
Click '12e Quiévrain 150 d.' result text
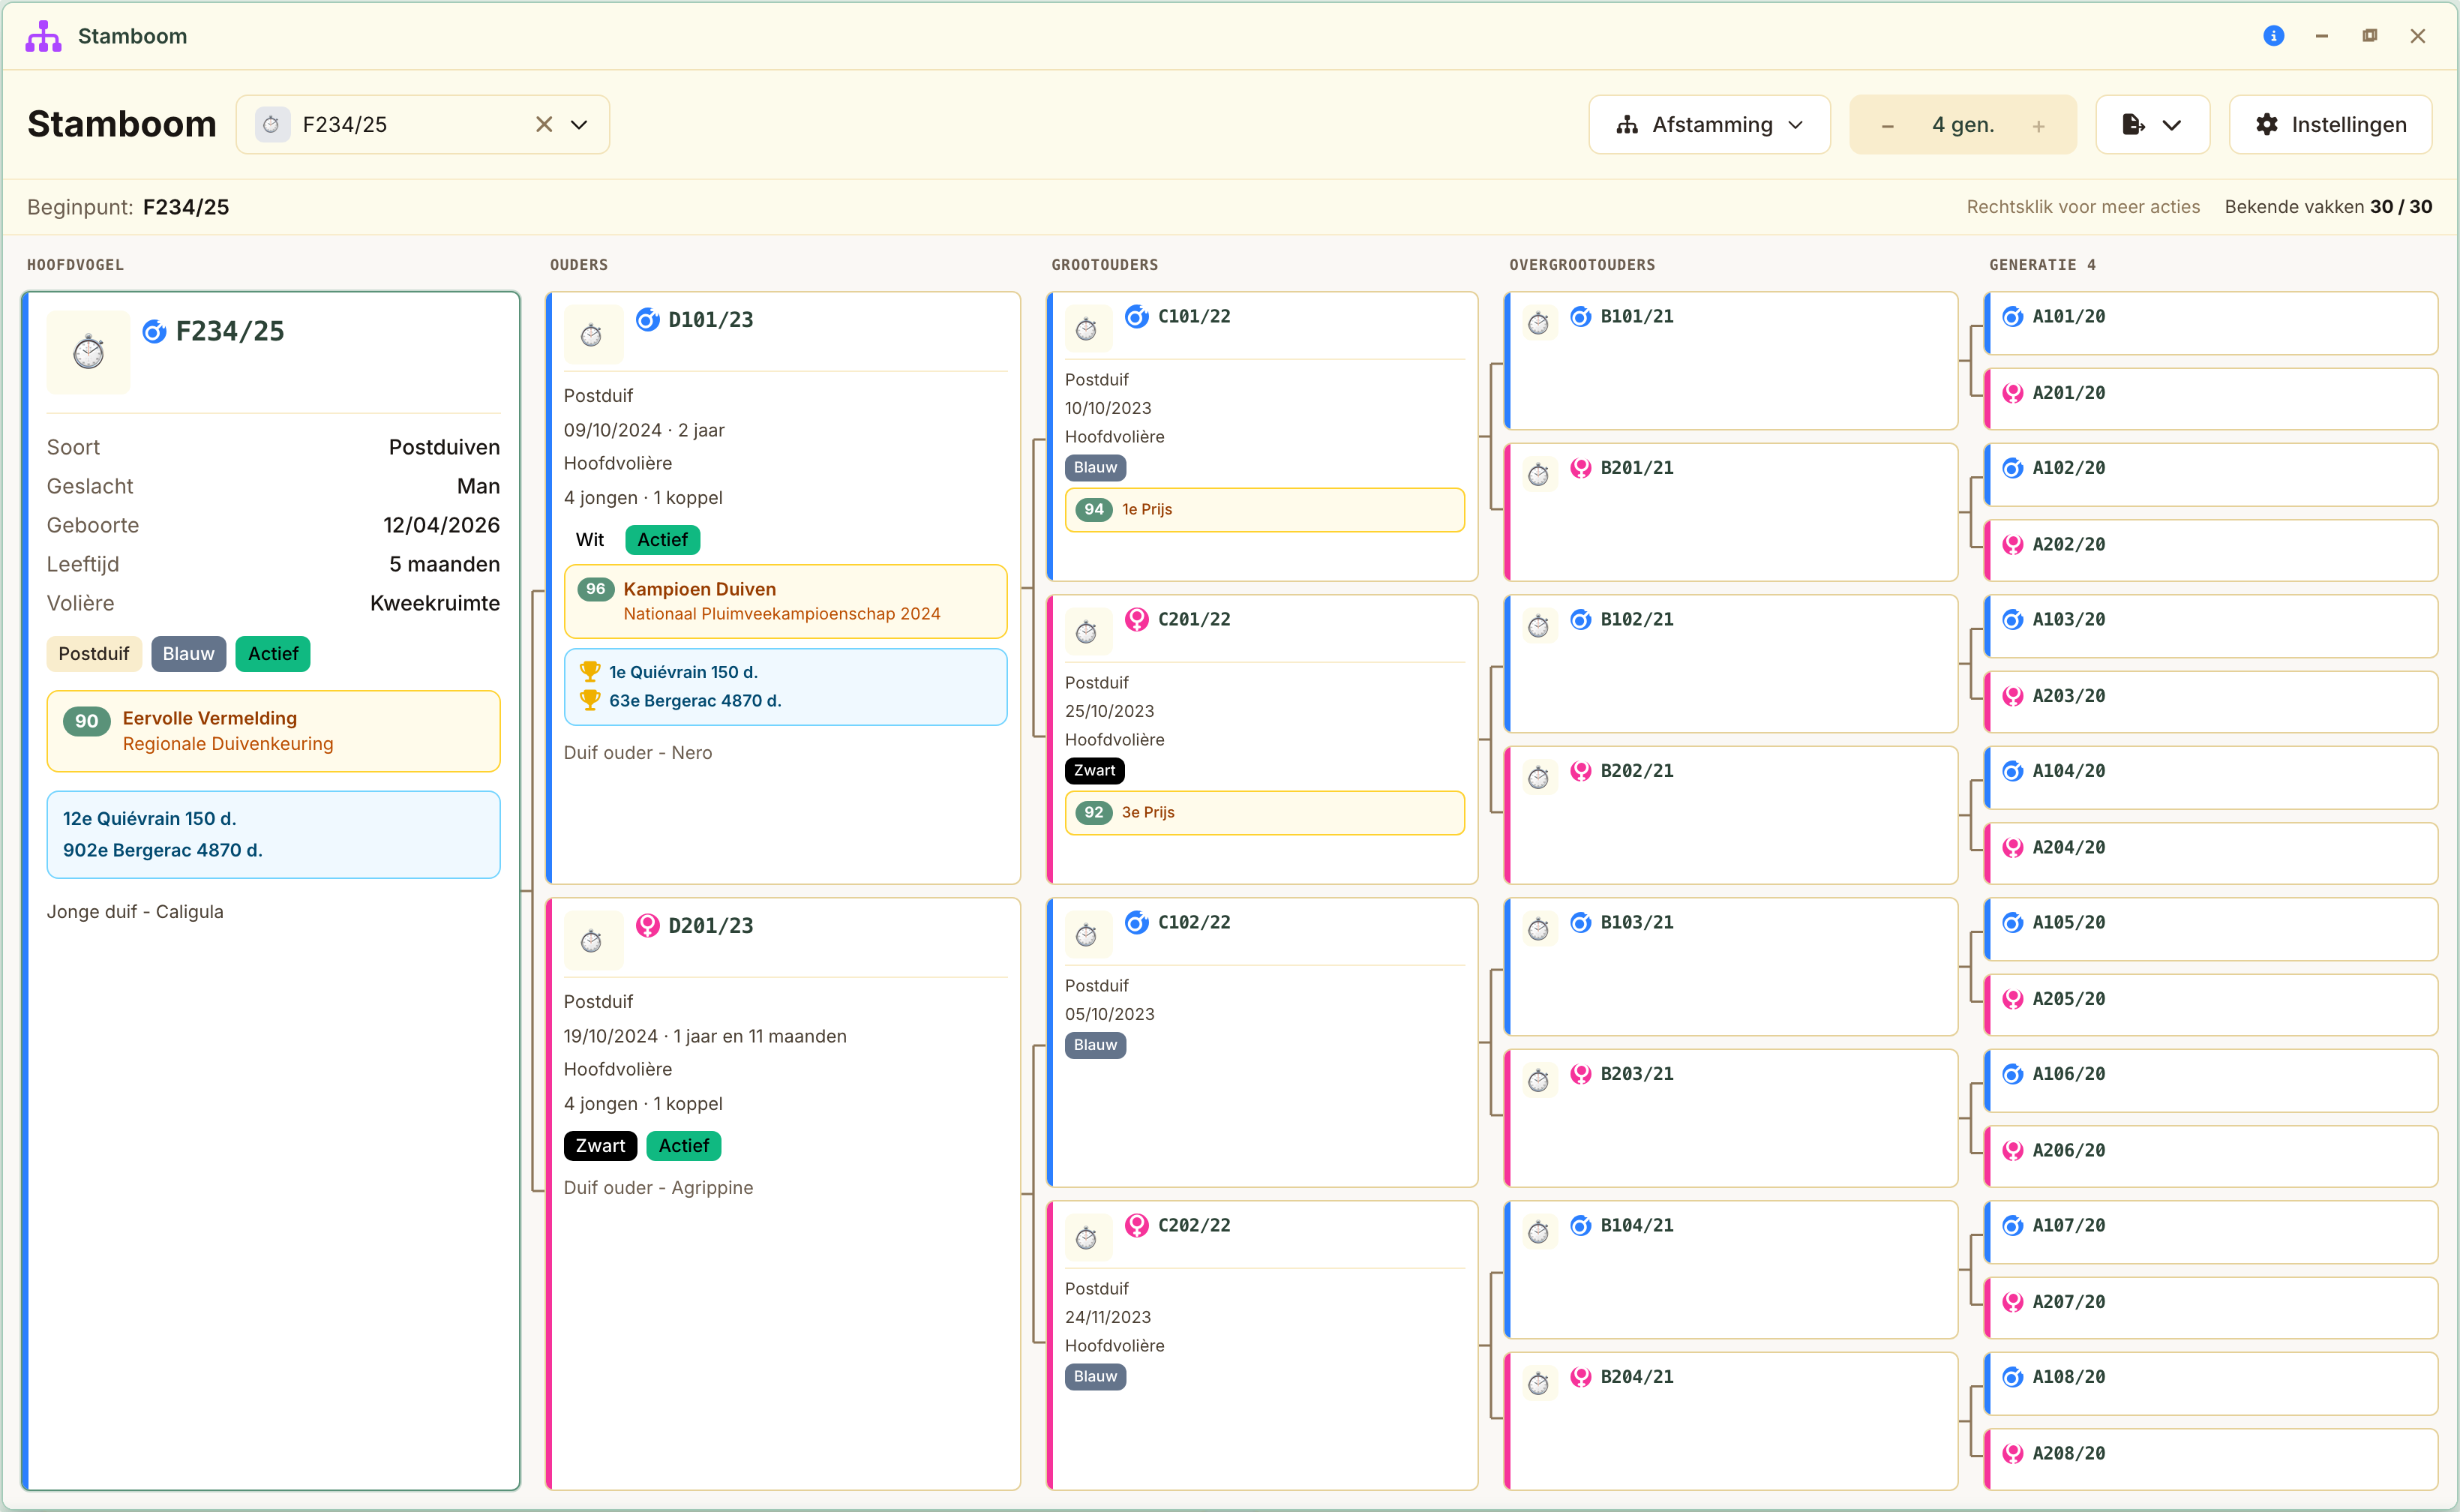(150, 818)
